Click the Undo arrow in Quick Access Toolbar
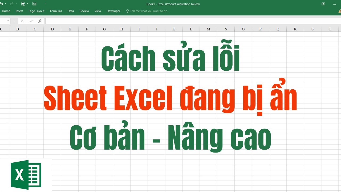The height and width of the screenshot is (192, 341). [1, 4]
